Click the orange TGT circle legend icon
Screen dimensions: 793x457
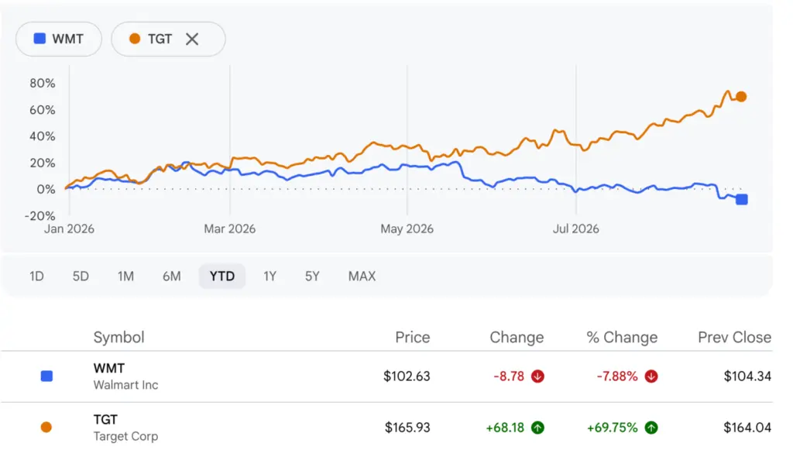[135, 39]
